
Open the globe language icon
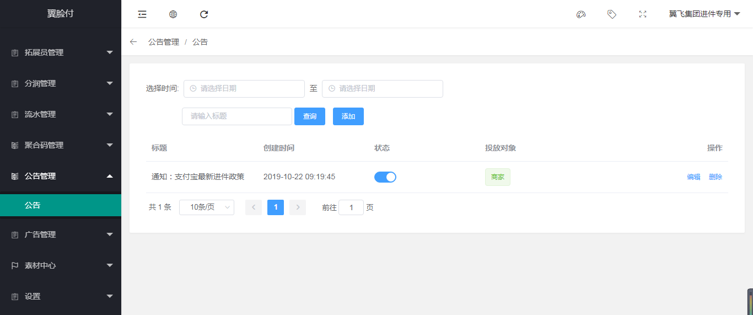click(173, 14)
